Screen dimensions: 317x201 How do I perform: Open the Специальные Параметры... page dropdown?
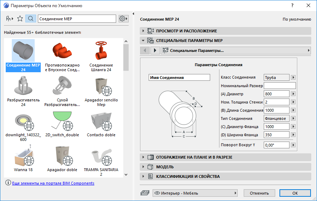[x=236, y=50]
